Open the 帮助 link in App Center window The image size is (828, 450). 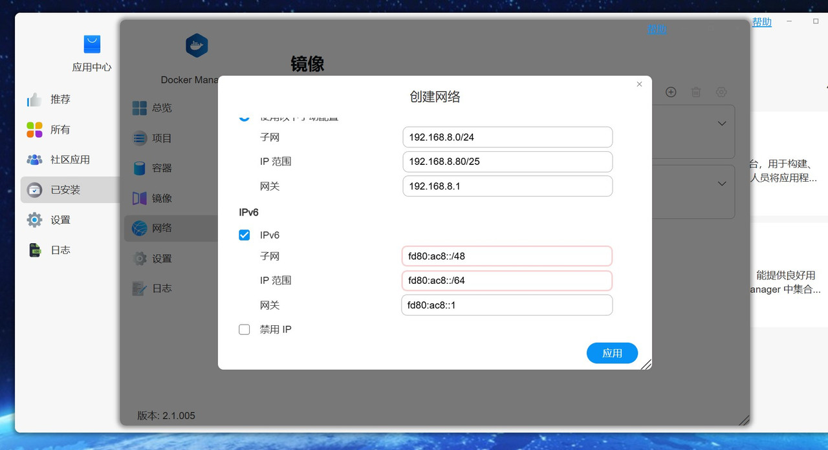tap(761, 22)
